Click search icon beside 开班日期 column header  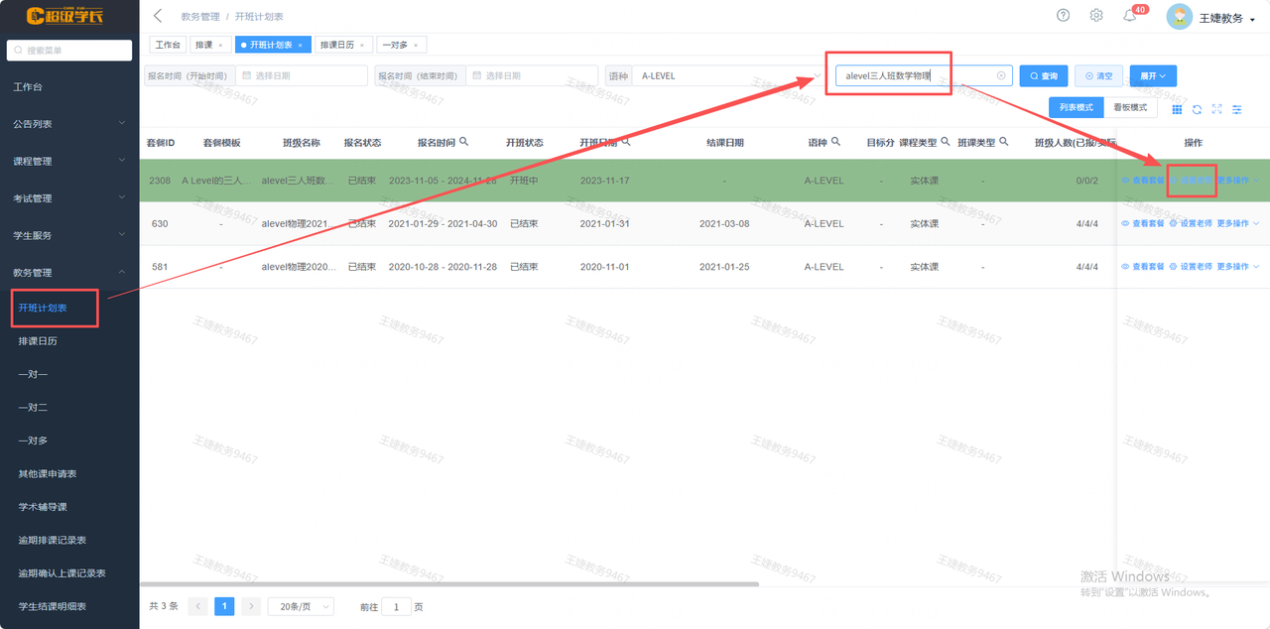(x=626, y=142)
